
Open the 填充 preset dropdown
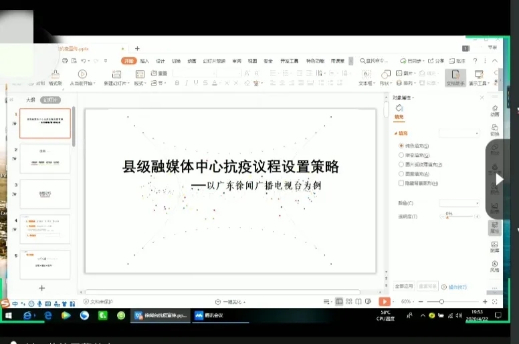459,134
